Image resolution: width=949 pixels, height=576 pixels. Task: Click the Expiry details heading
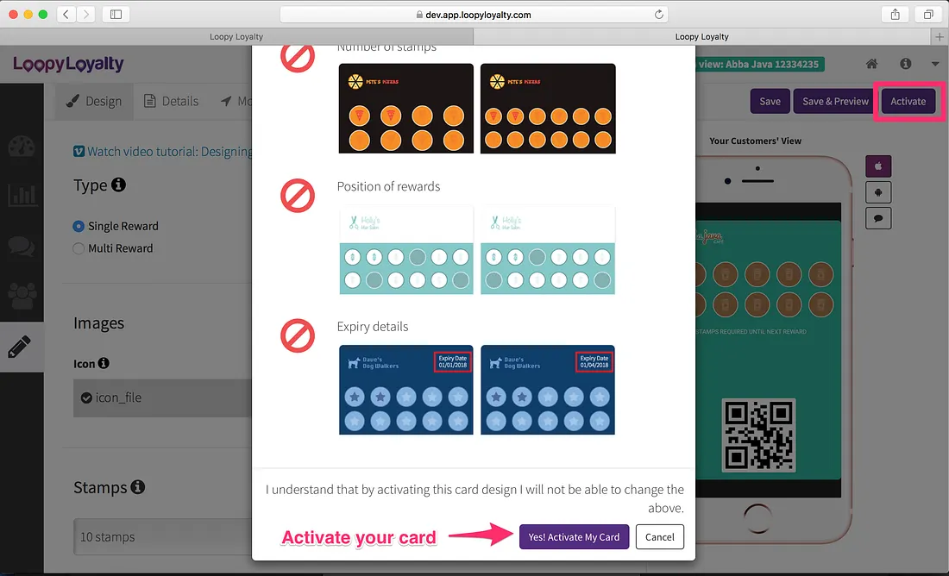point(372,327)
